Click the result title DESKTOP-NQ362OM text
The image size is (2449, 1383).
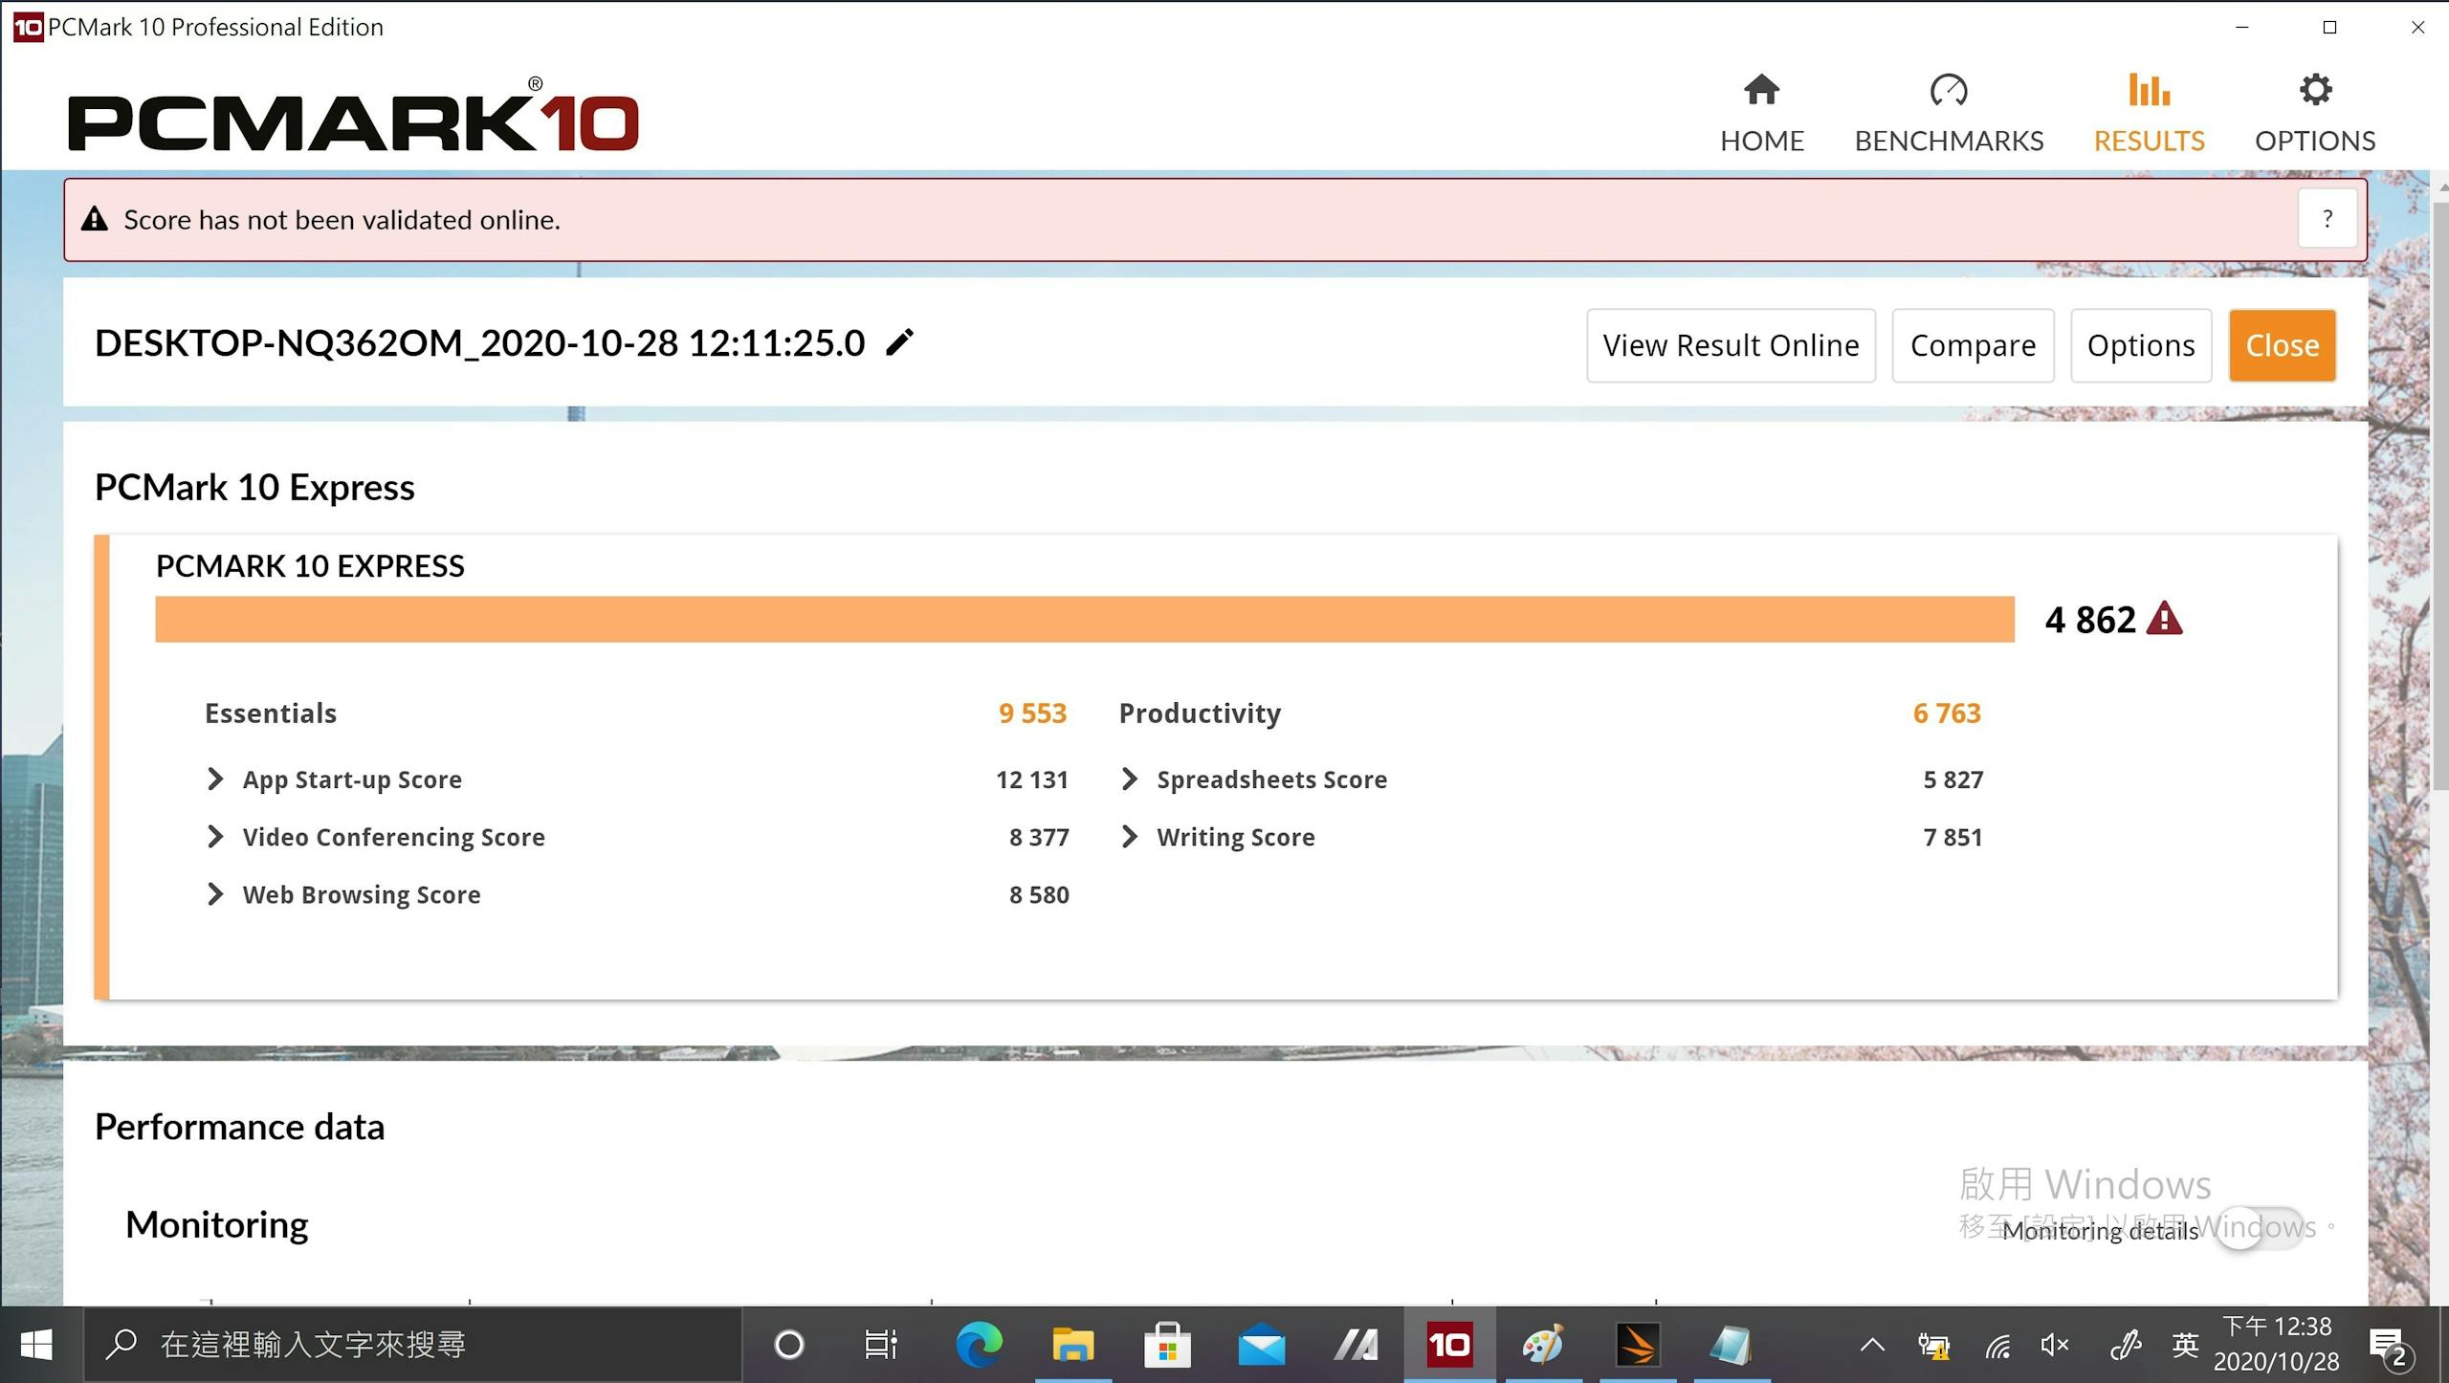[x=479, y=343]
